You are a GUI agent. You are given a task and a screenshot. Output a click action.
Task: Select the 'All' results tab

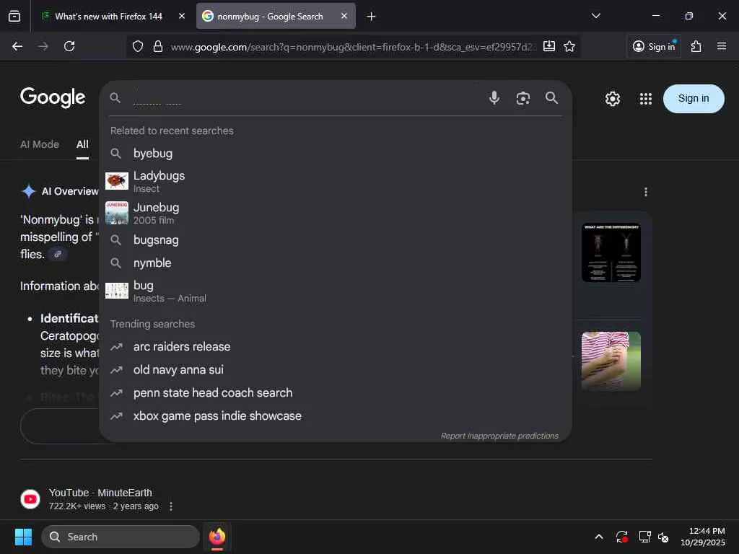click(x=82, y=144)
